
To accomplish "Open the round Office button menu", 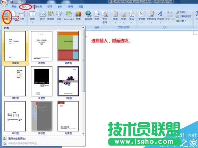I will pos(4,3).
